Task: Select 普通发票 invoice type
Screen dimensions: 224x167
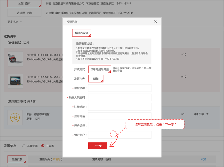Action: 17,159
